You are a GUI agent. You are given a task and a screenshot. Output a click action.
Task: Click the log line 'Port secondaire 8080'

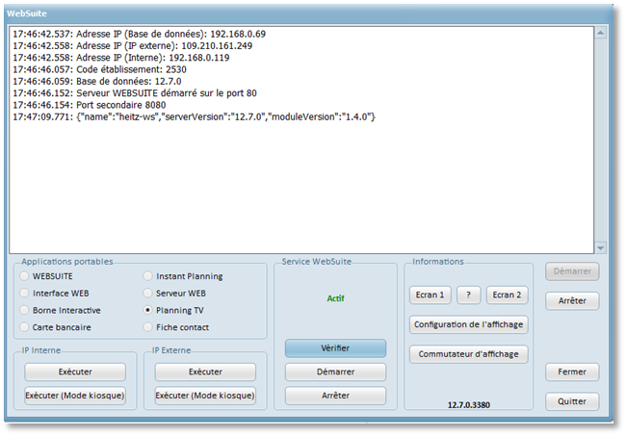tap(89, 105)
